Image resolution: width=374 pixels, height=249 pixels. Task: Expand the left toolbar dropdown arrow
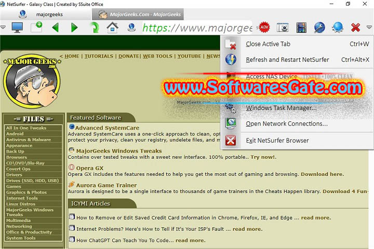coord(3,27)
